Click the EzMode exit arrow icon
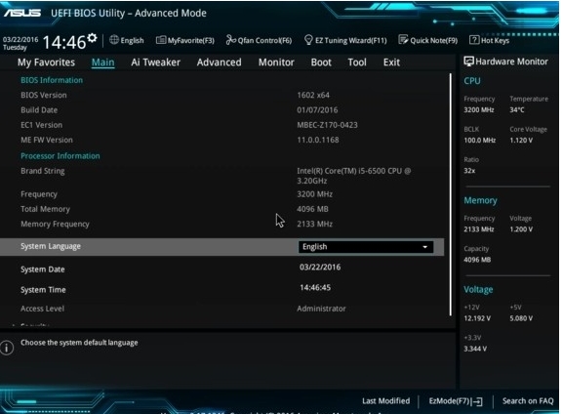 tap(477, 401)
